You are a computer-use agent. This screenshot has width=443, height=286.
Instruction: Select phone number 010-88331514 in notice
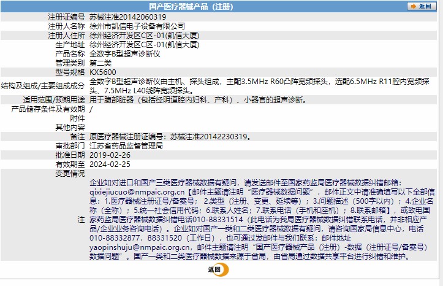click(x=218, y=220)
